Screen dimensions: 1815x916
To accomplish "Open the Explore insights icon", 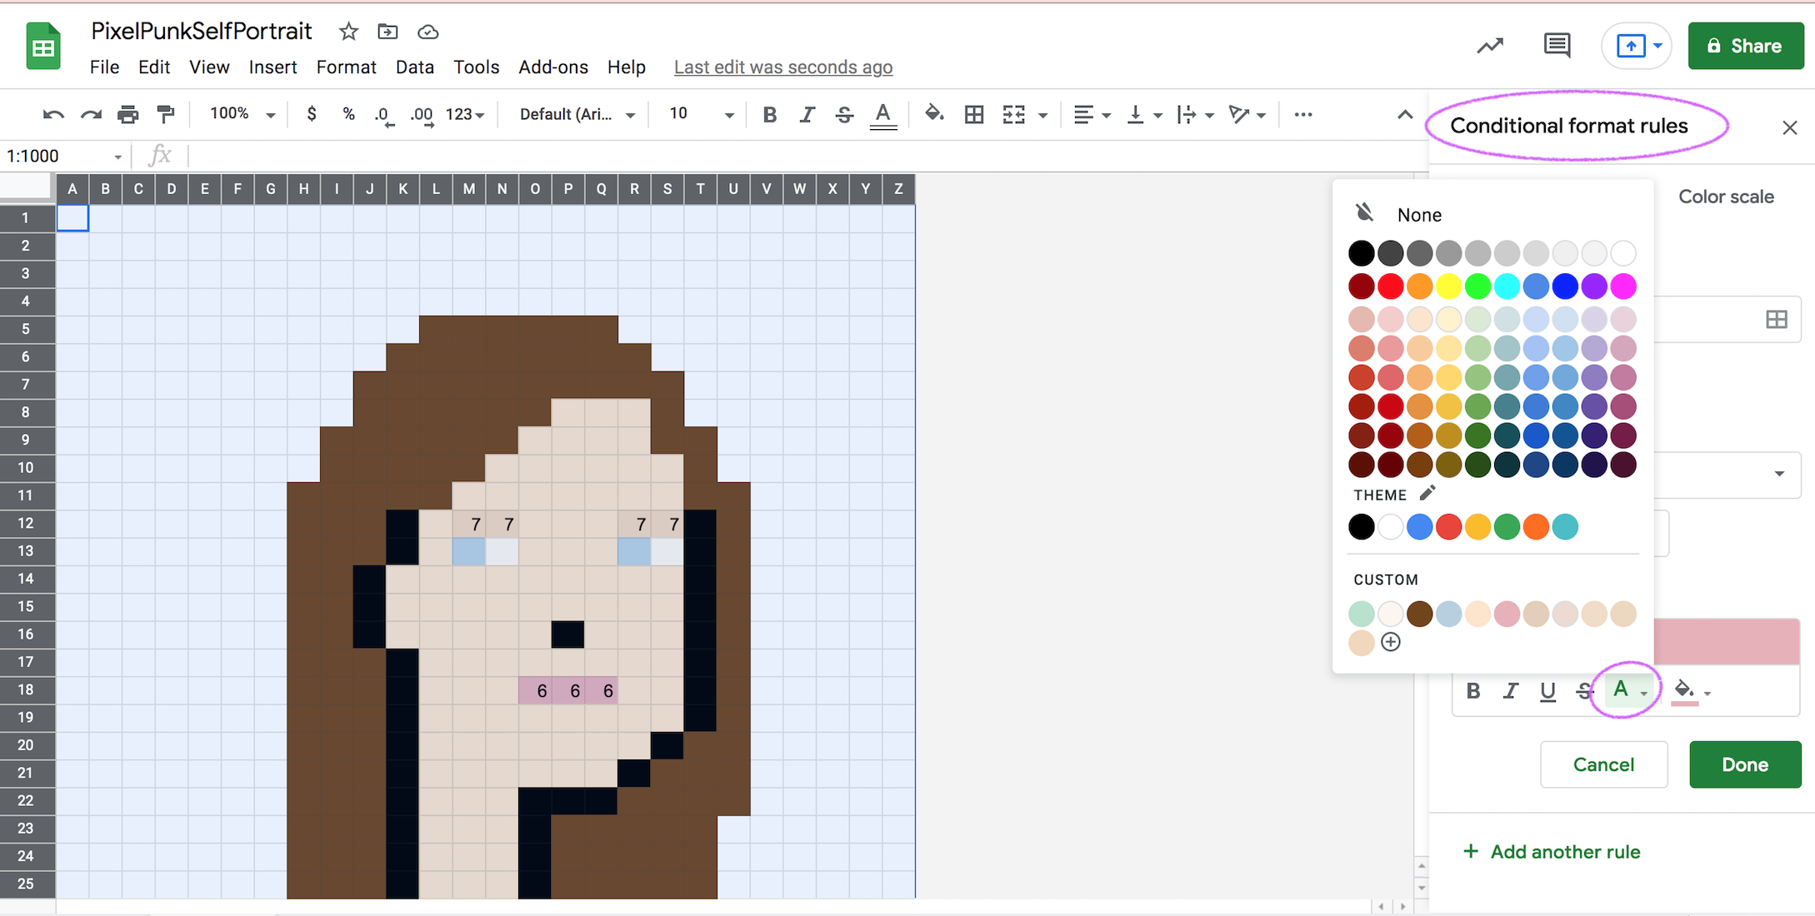I will pyautogui.click(x=1490, y=47).
